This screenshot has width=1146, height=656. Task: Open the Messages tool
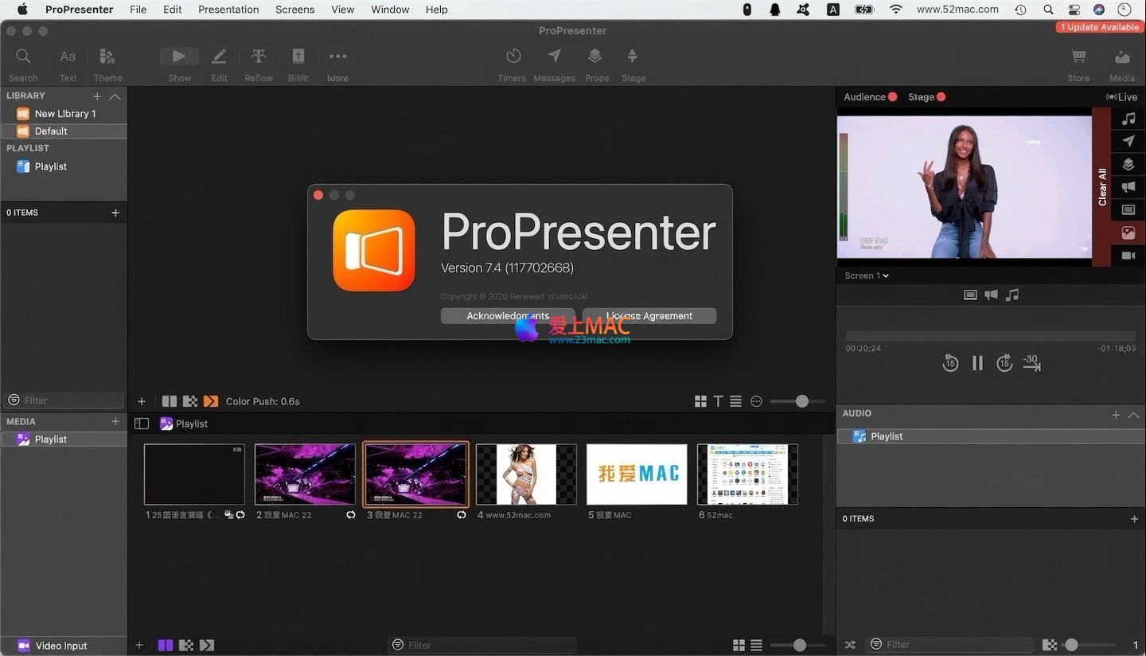(x=554, y=57)
